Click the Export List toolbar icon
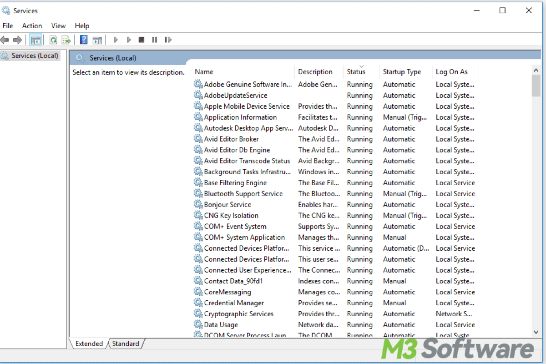The height and width of the screenshot is (364, 546). tap(66, 40)
